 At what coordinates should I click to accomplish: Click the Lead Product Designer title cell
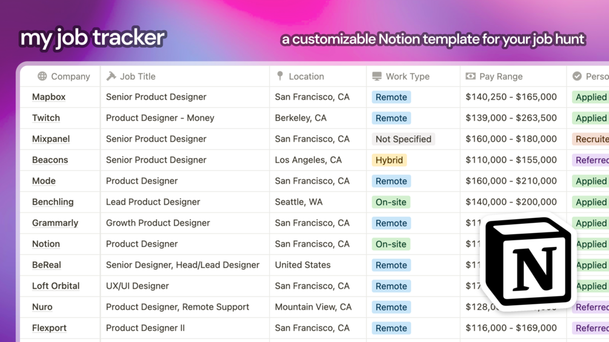pyautogui.click(x=153, y=202)
